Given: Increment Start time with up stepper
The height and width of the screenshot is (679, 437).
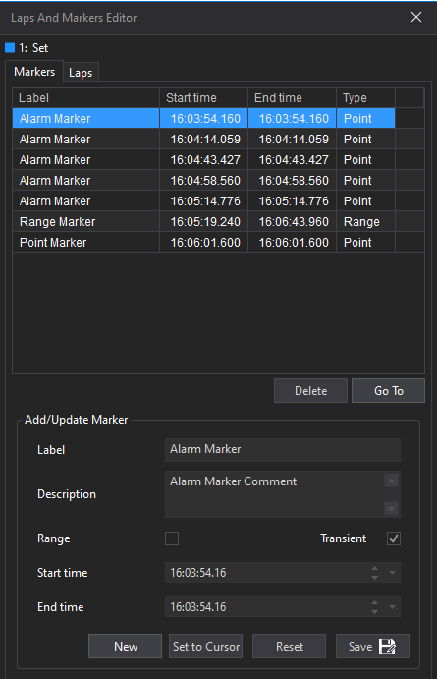Looking at the screenshot, I should pos(375,568).
